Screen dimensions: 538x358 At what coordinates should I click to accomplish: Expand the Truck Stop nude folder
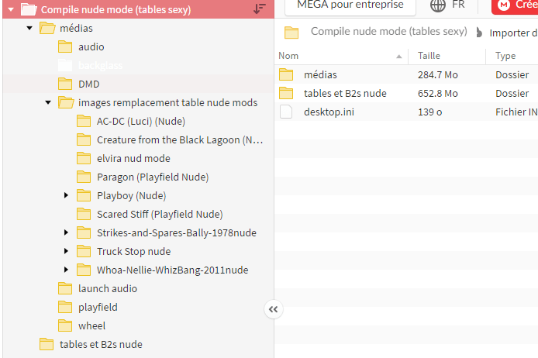click(x=67, y=251)
